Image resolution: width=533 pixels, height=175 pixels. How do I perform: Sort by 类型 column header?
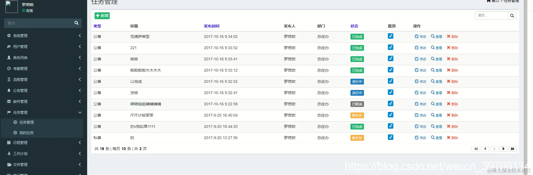pyautogui.click(x=97, y=26)
